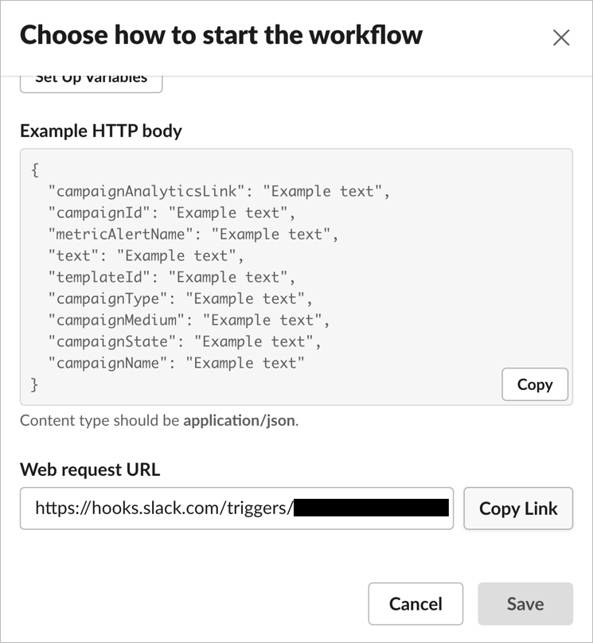Select the metricAlertName line in the body

point(193,234)
